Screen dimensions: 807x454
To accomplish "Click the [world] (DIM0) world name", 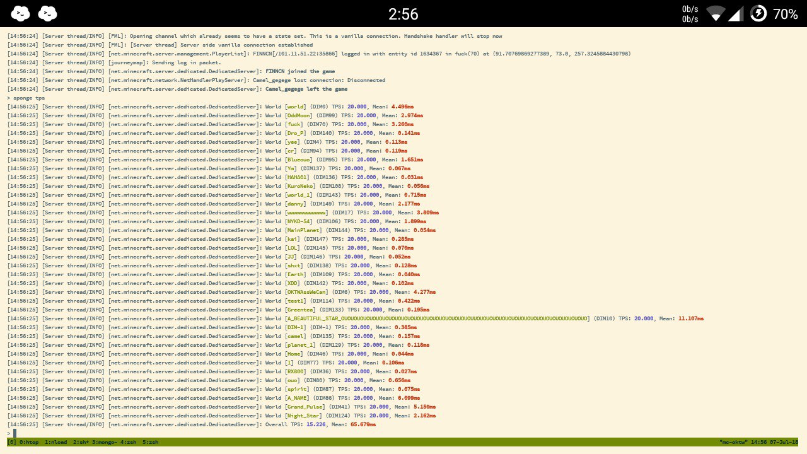I will (297, 107).
